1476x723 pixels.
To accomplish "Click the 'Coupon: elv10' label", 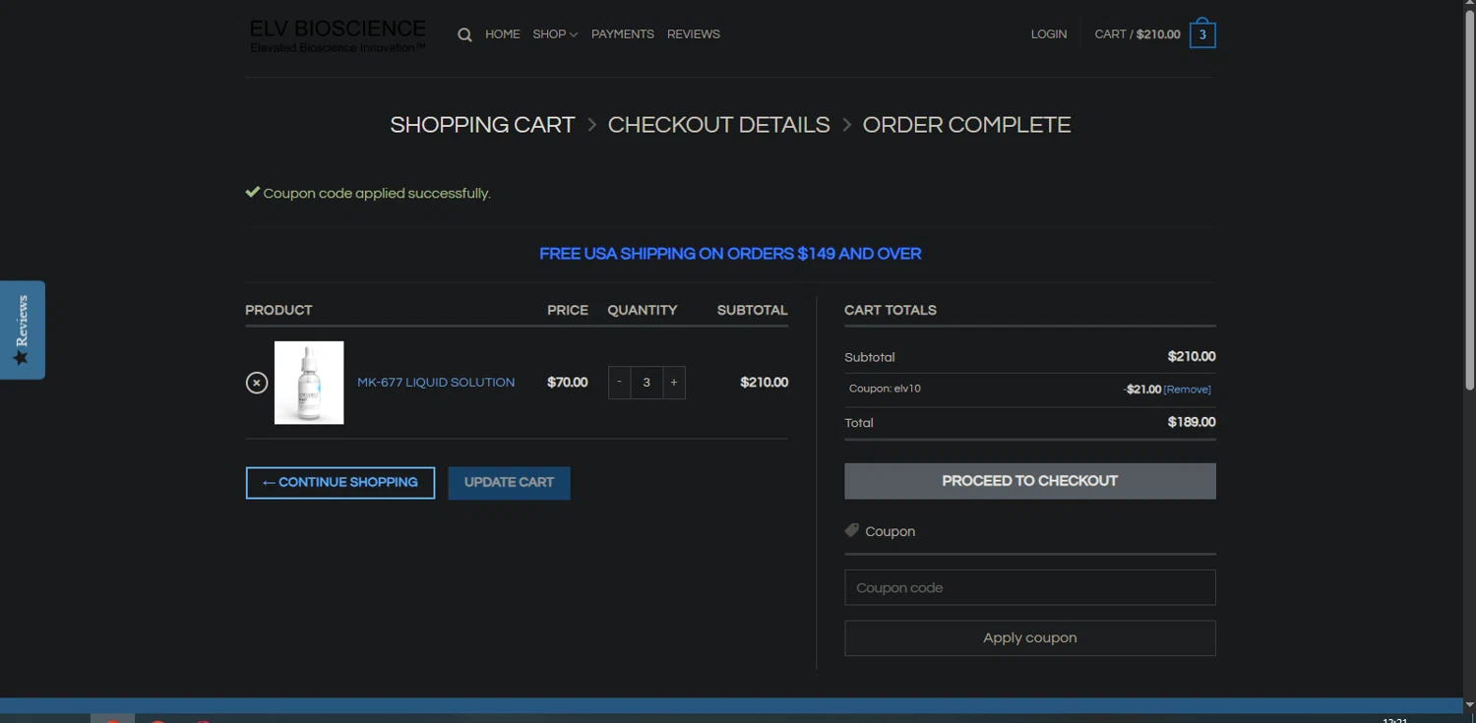I will tap(885, 389).
